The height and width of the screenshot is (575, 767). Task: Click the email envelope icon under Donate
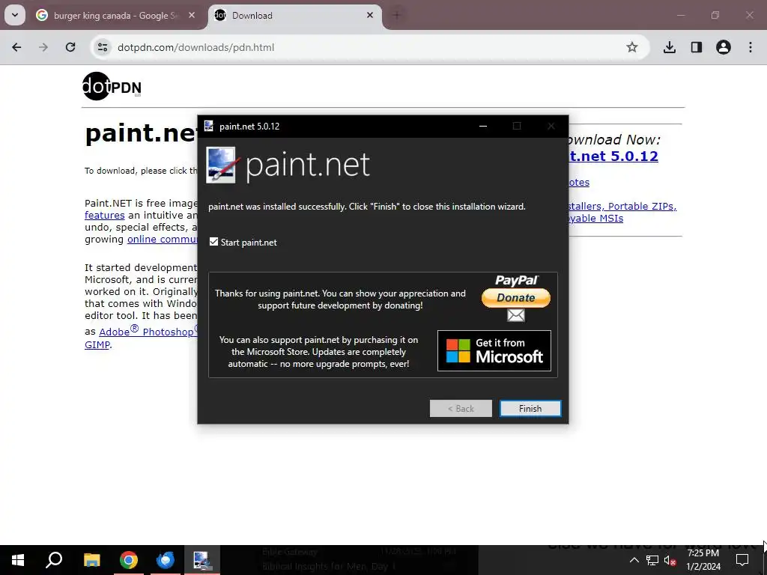coord(515,315)
